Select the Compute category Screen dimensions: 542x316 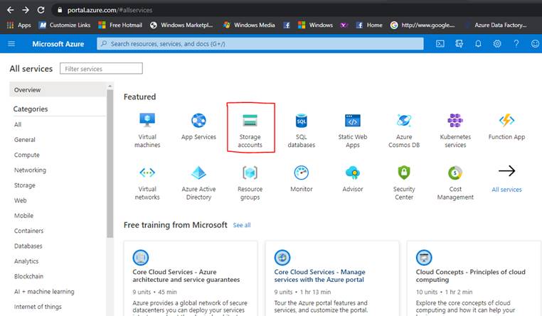(26, 155)
